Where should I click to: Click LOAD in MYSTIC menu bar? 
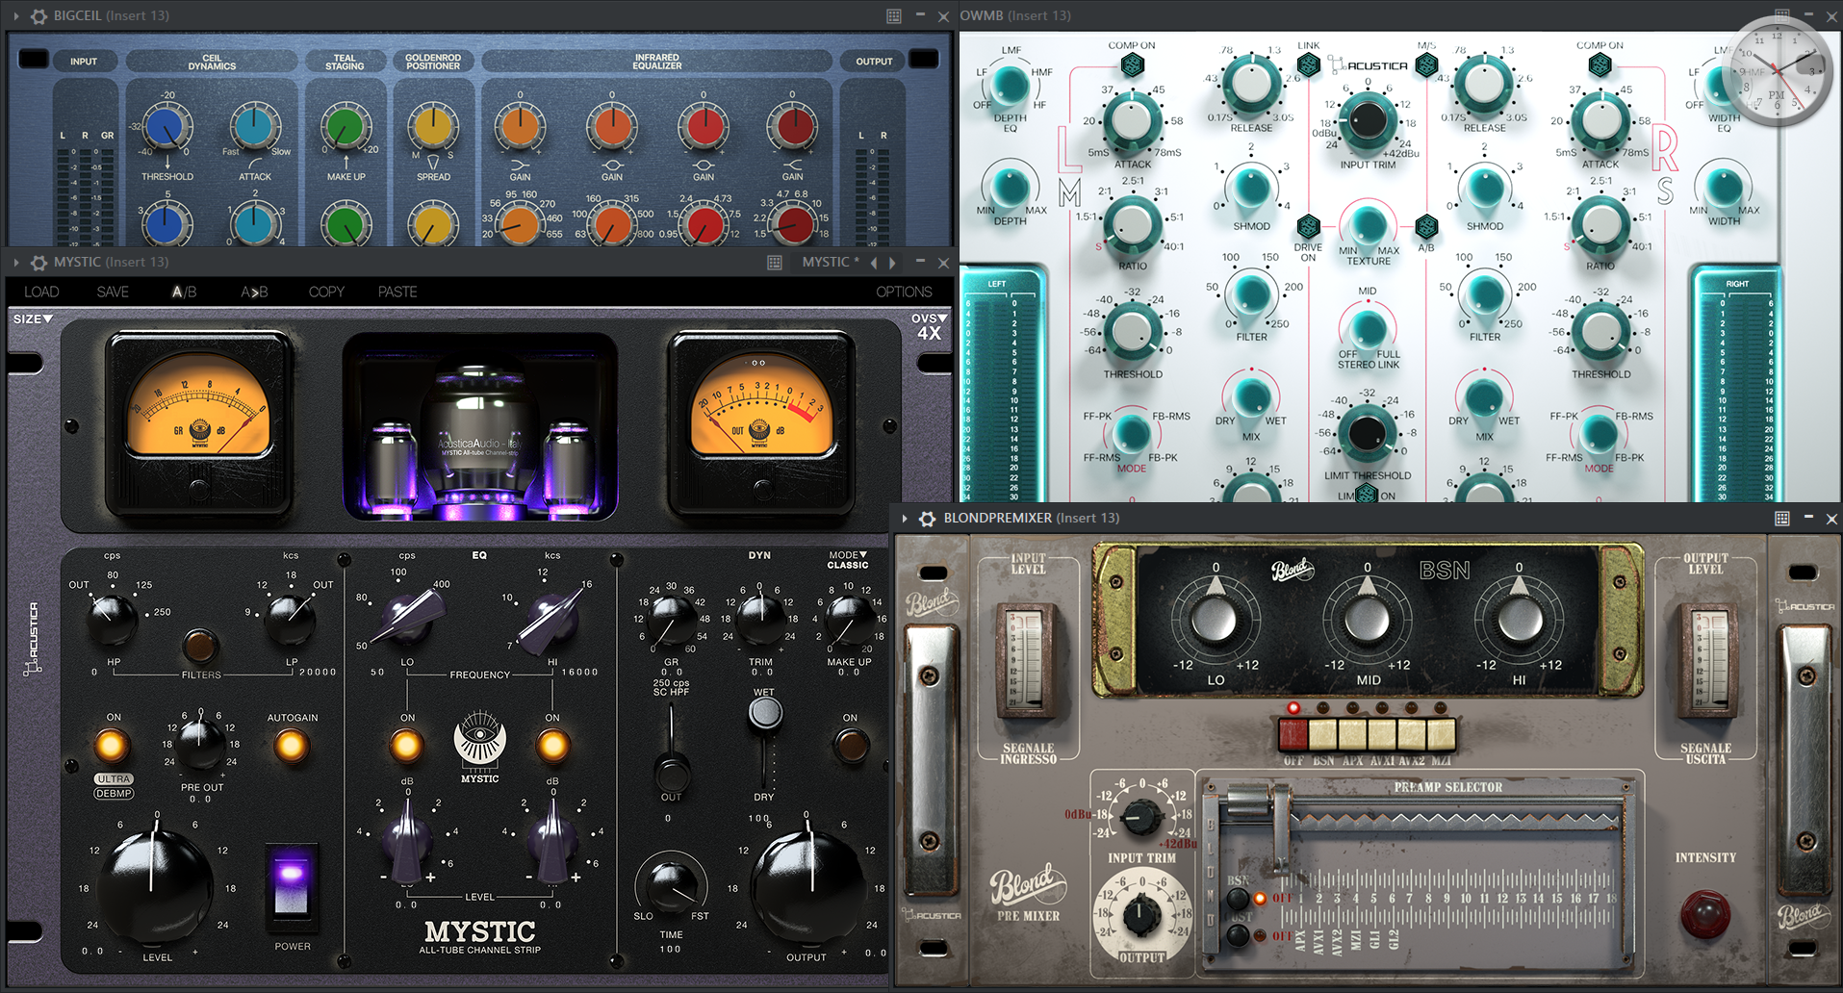41,292
